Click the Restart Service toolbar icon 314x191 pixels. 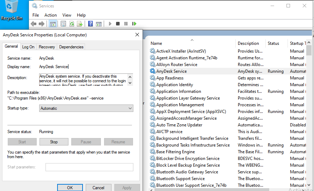point(134,24)
